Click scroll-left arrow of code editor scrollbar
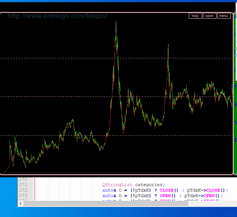Screen dimensions: 237x217 [x=21, y=204]
